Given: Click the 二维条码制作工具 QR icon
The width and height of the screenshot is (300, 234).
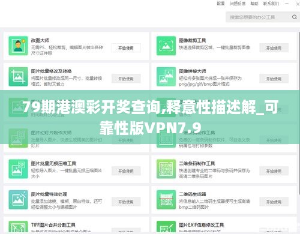Looking at the screenshot, I should click(166, 169).
